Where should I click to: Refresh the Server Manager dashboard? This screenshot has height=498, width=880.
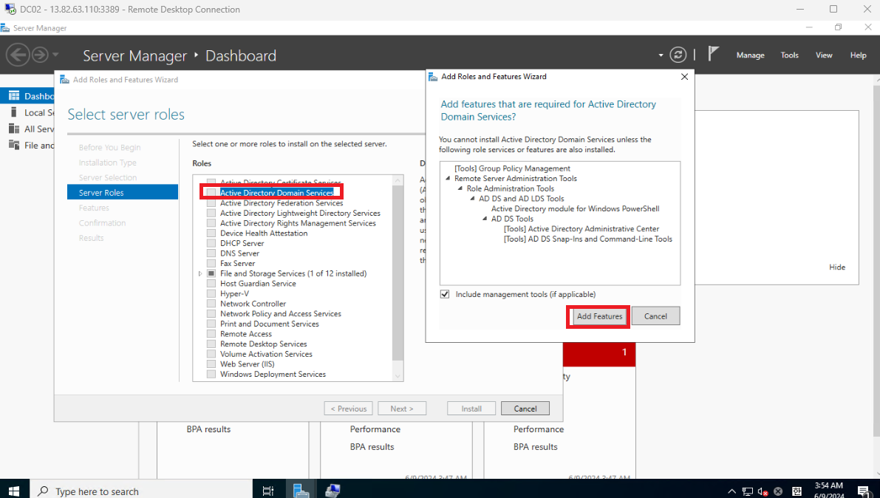[678, 55]
